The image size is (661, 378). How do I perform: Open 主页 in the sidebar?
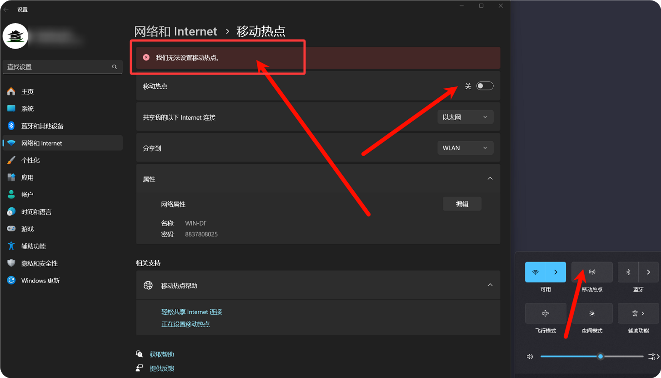click(63, 91)
